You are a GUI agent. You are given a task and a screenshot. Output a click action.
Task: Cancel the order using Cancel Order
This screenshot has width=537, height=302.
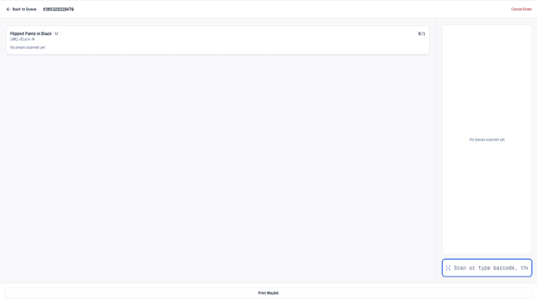coord(521,9)
